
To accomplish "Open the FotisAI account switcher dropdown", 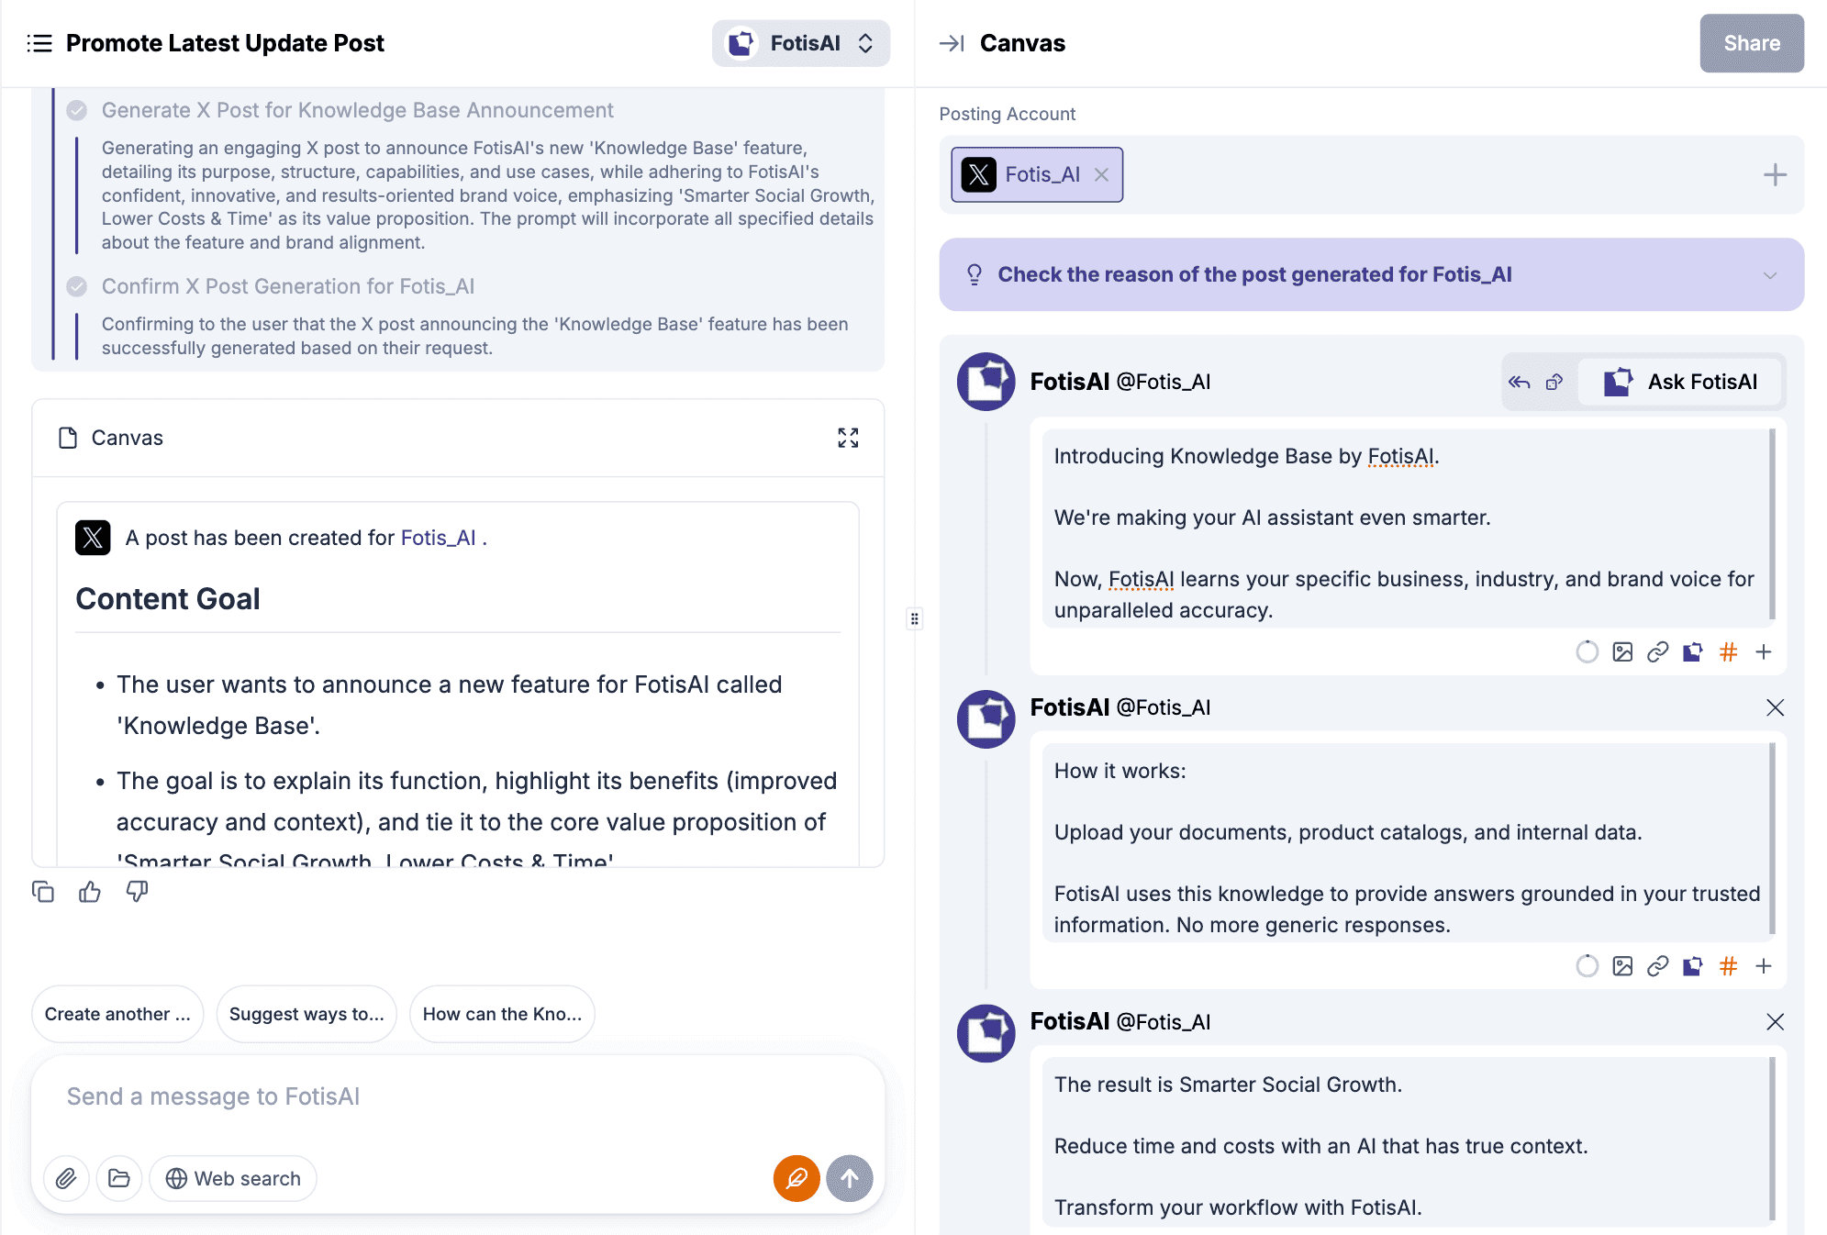I will pos(801,43).
